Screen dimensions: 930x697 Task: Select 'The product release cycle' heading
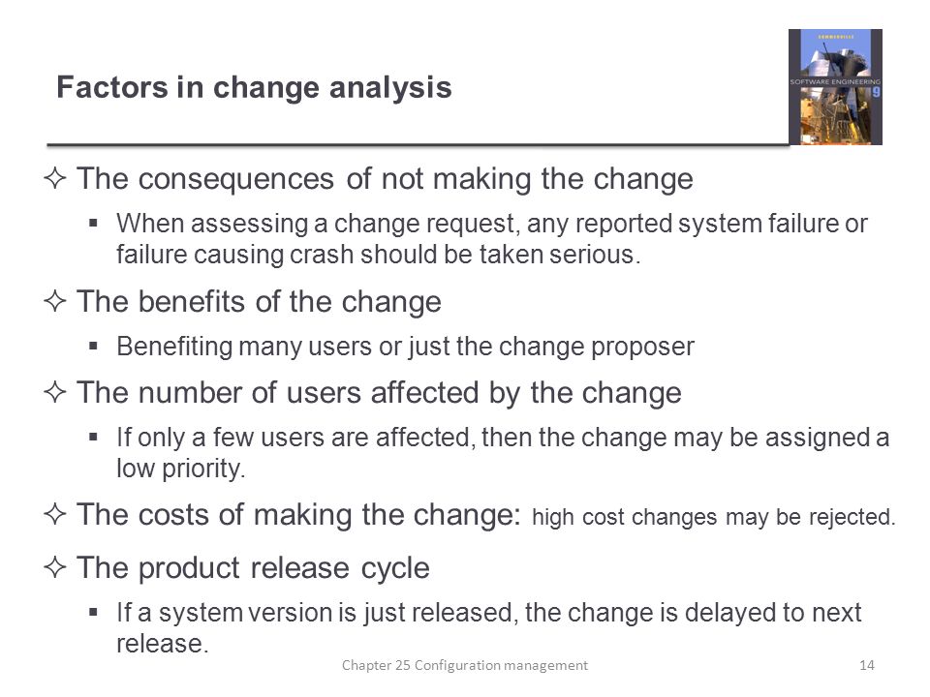(x=253, y=568)
